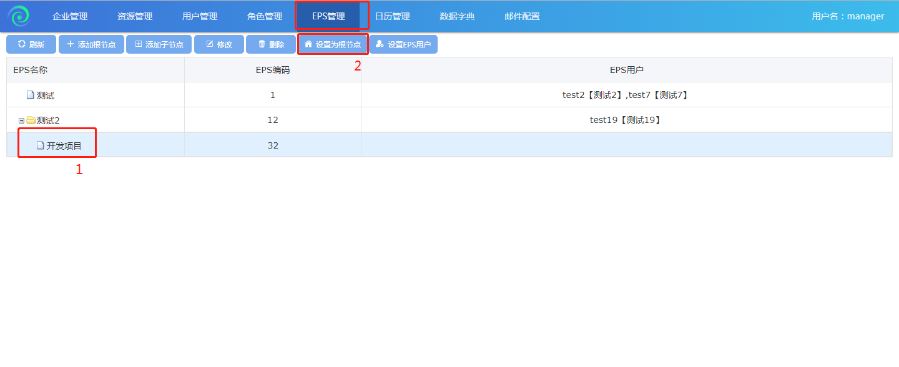The image size is (899, 367).
Task: Click EPS code cell 32
Action: (273, 145)
